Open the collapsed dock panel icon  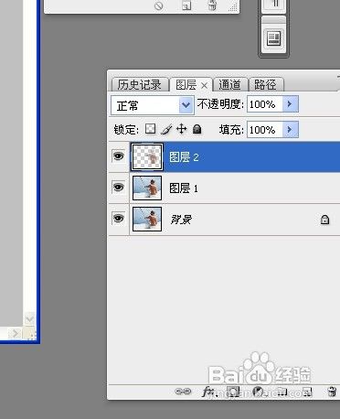click(x=273, y=38)
